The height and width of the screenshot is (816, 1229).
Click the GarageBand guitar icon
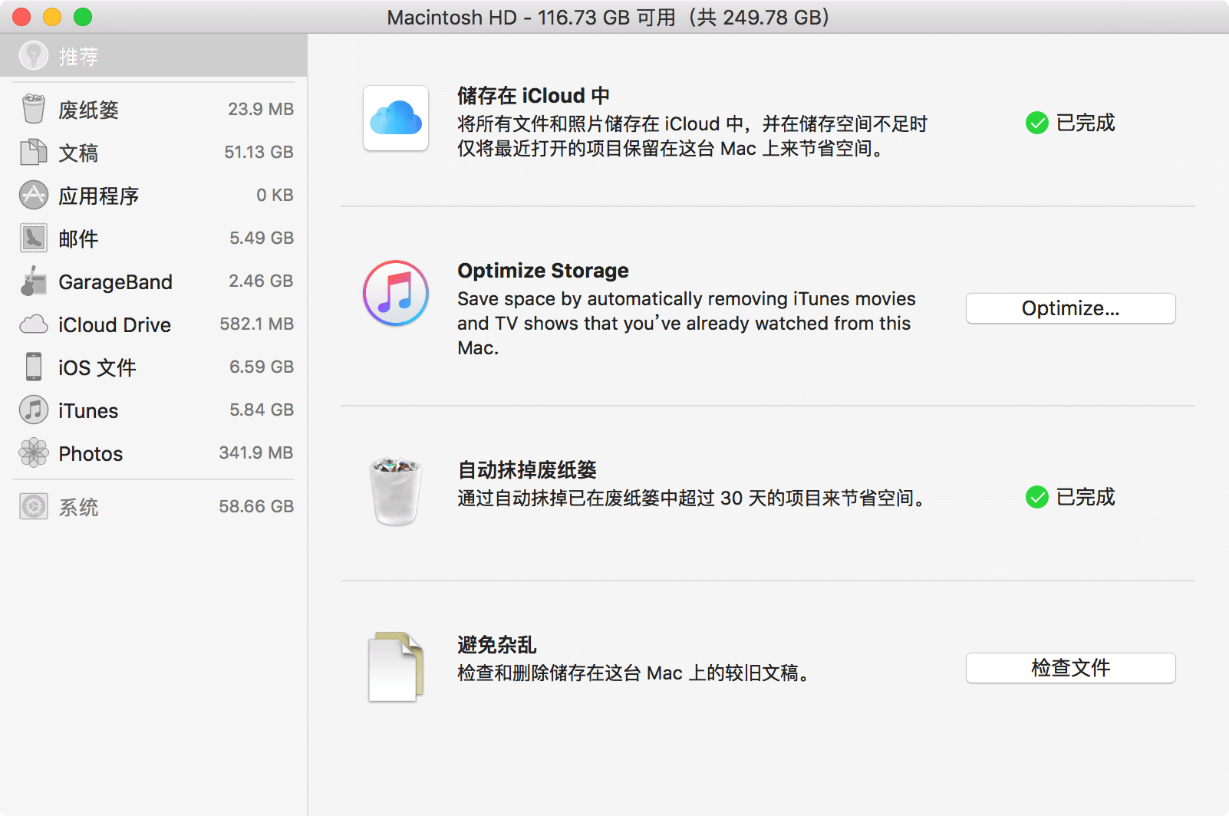(33, 281)
